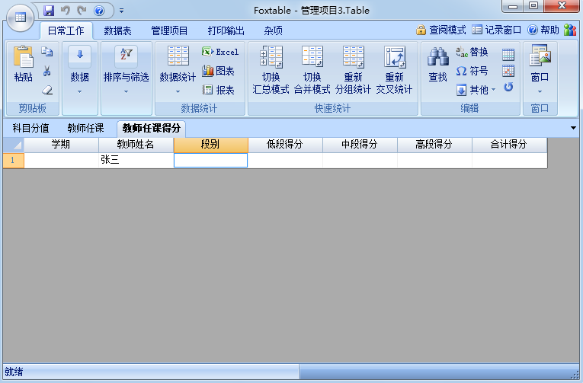Image resolution: width=583 pixels, height=383 pixels.
Task: Switch to the 数据表 ribbon tab
Action: coord(117,30)
